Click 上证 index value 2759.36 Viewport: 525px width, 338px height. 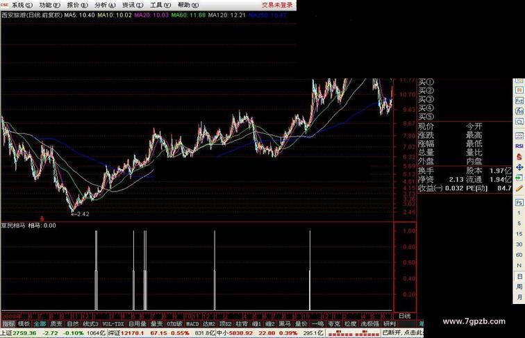click(x=24, y=333)
